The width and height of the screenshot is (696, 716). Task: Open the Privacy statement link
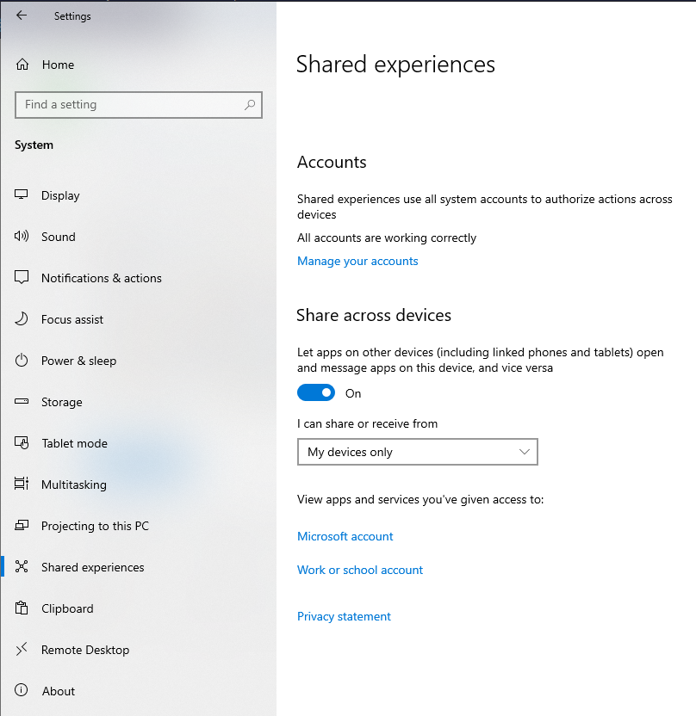click(344, 616)
